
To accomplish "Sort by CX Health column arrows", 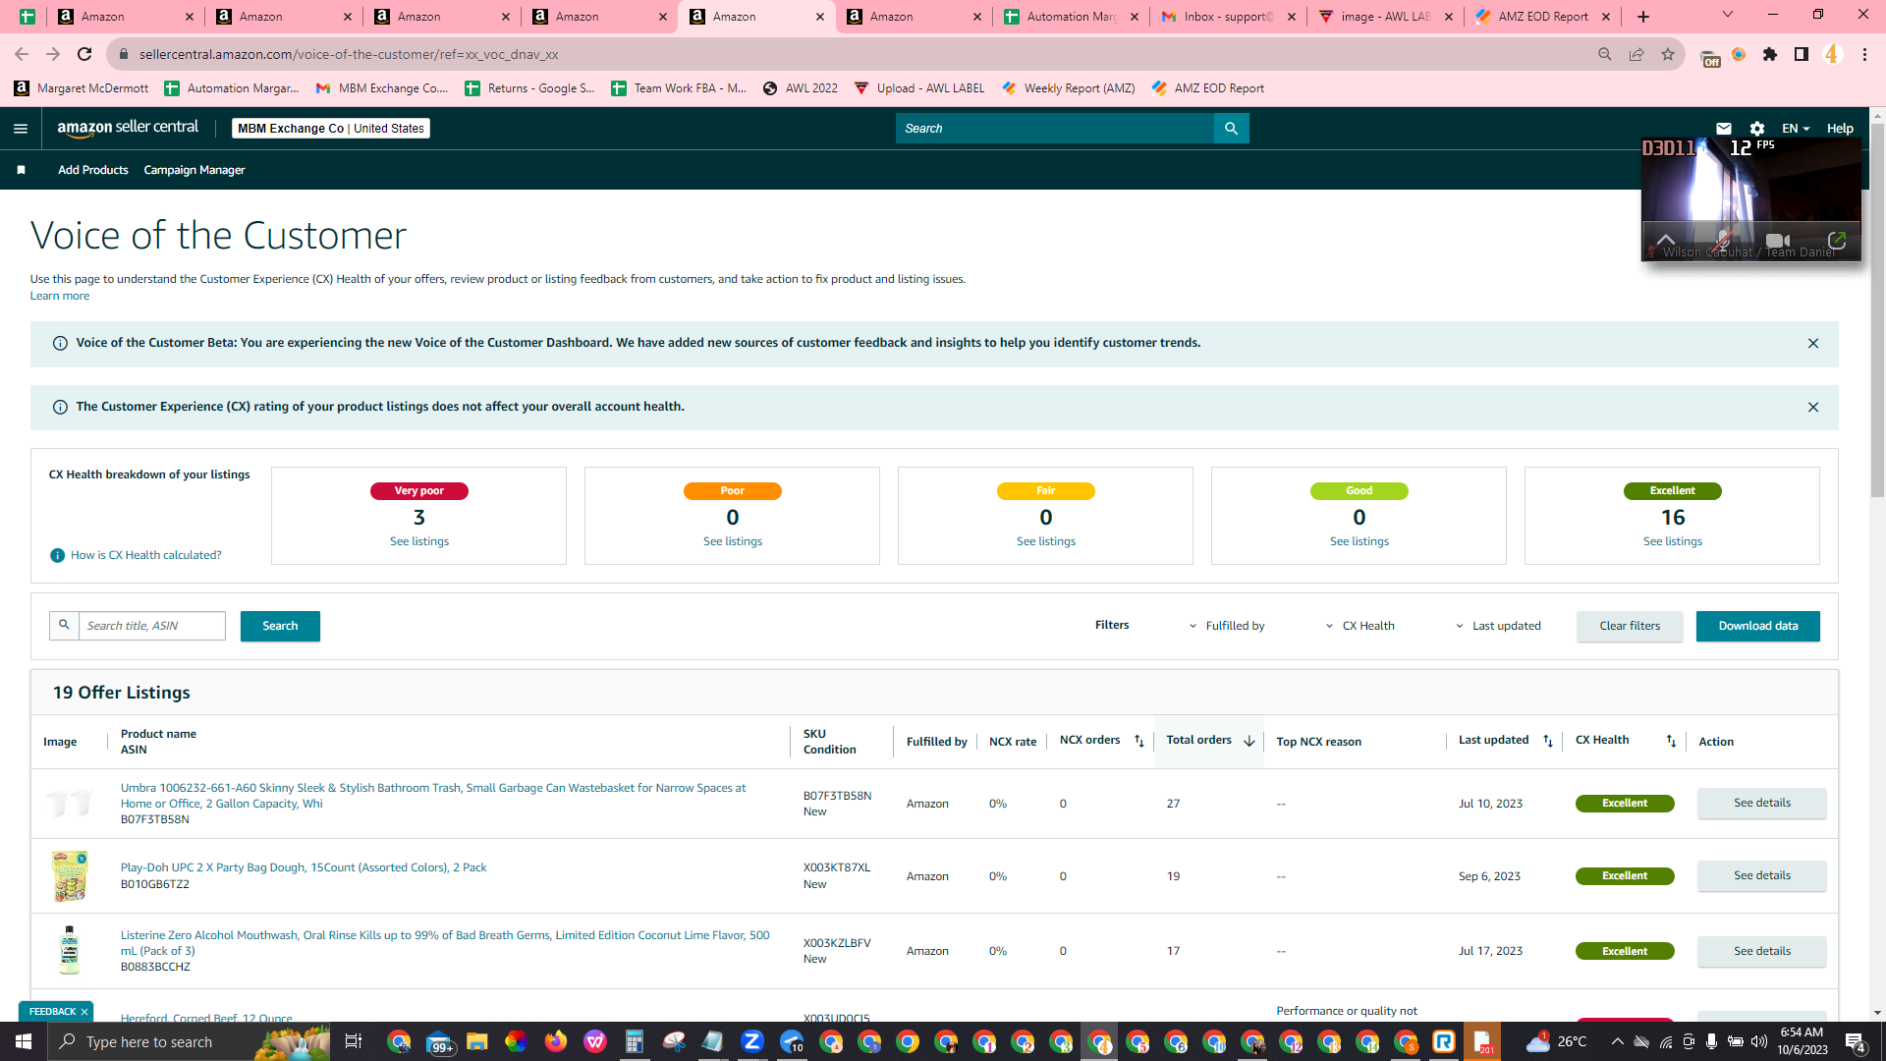I will tap(1671, 741).
